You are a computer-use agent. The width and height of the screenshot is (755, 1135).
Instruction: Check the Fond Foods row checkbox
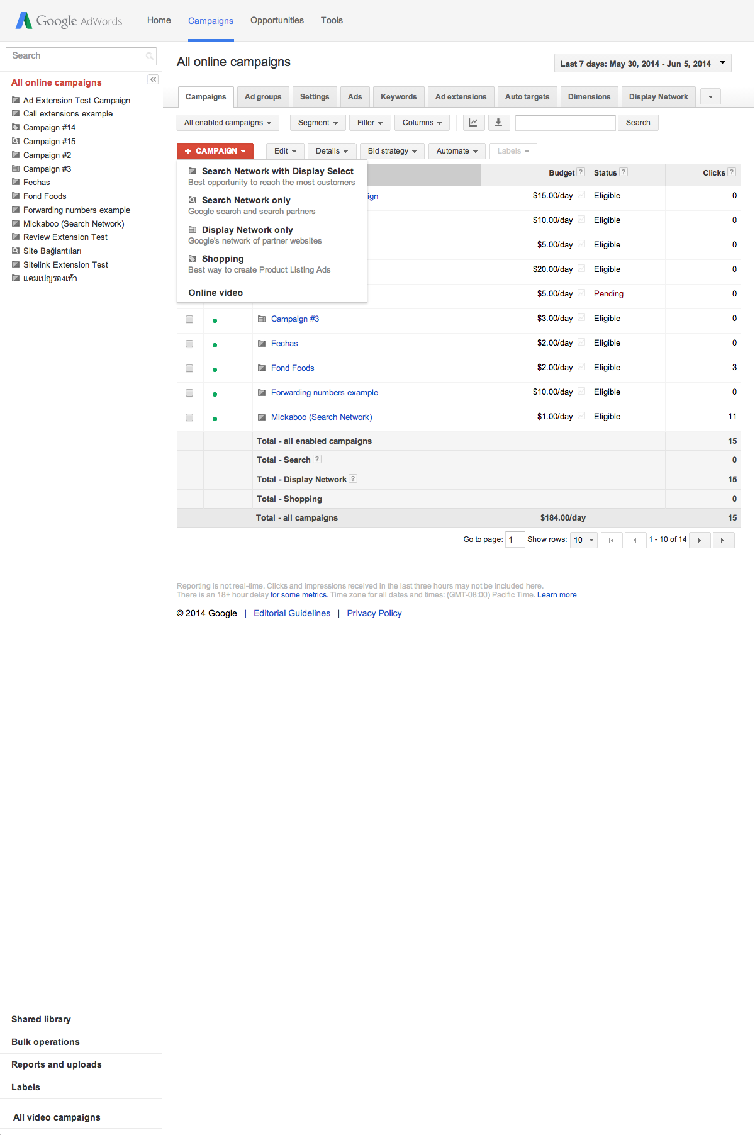click(189, 368)
